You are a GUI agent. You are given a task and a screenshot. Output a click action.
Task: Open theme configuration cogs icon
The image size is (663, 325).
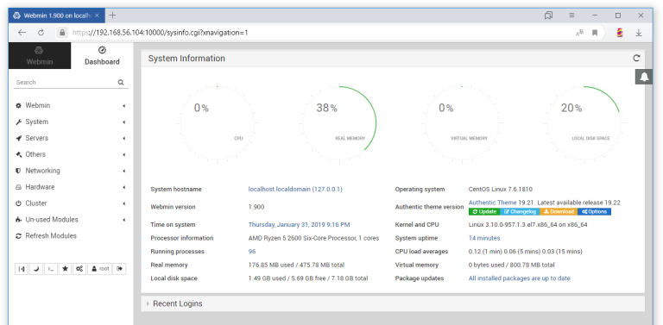point(79,269)
